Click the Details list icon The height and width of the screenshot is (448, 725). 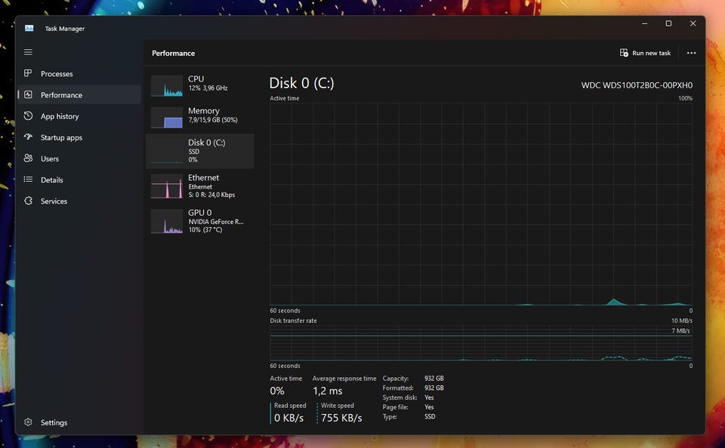coord(28,180)
